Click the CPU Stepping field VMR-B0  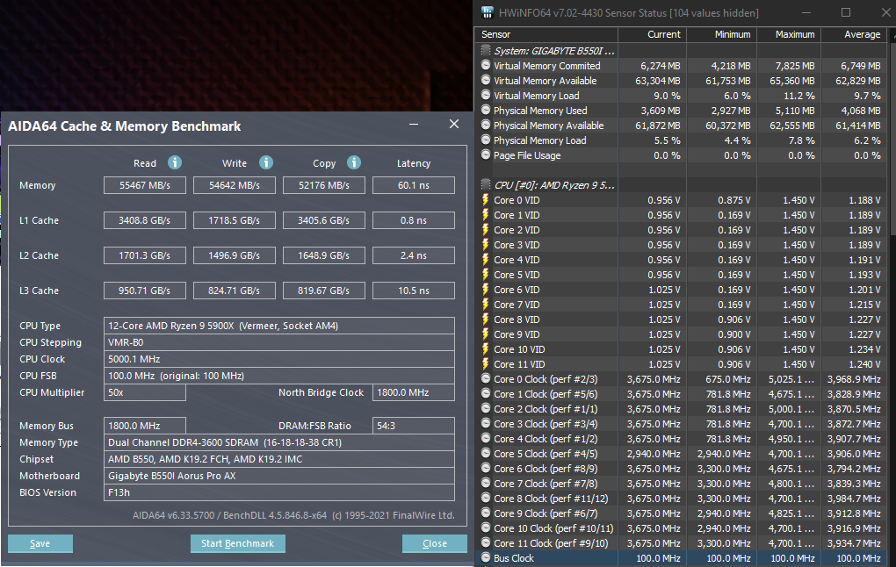pos(278,342)
